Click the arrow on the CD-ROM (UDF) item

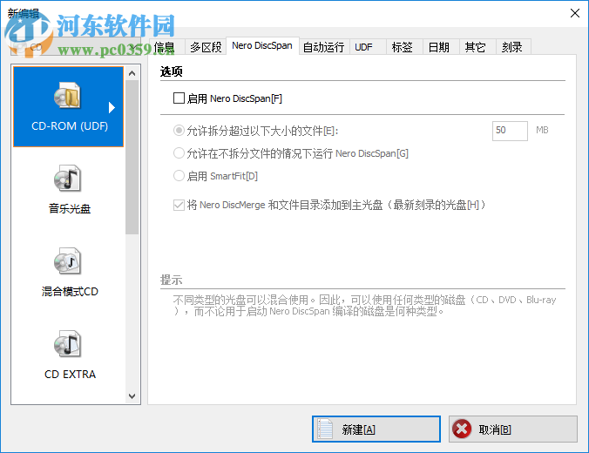tap(112, 107)
